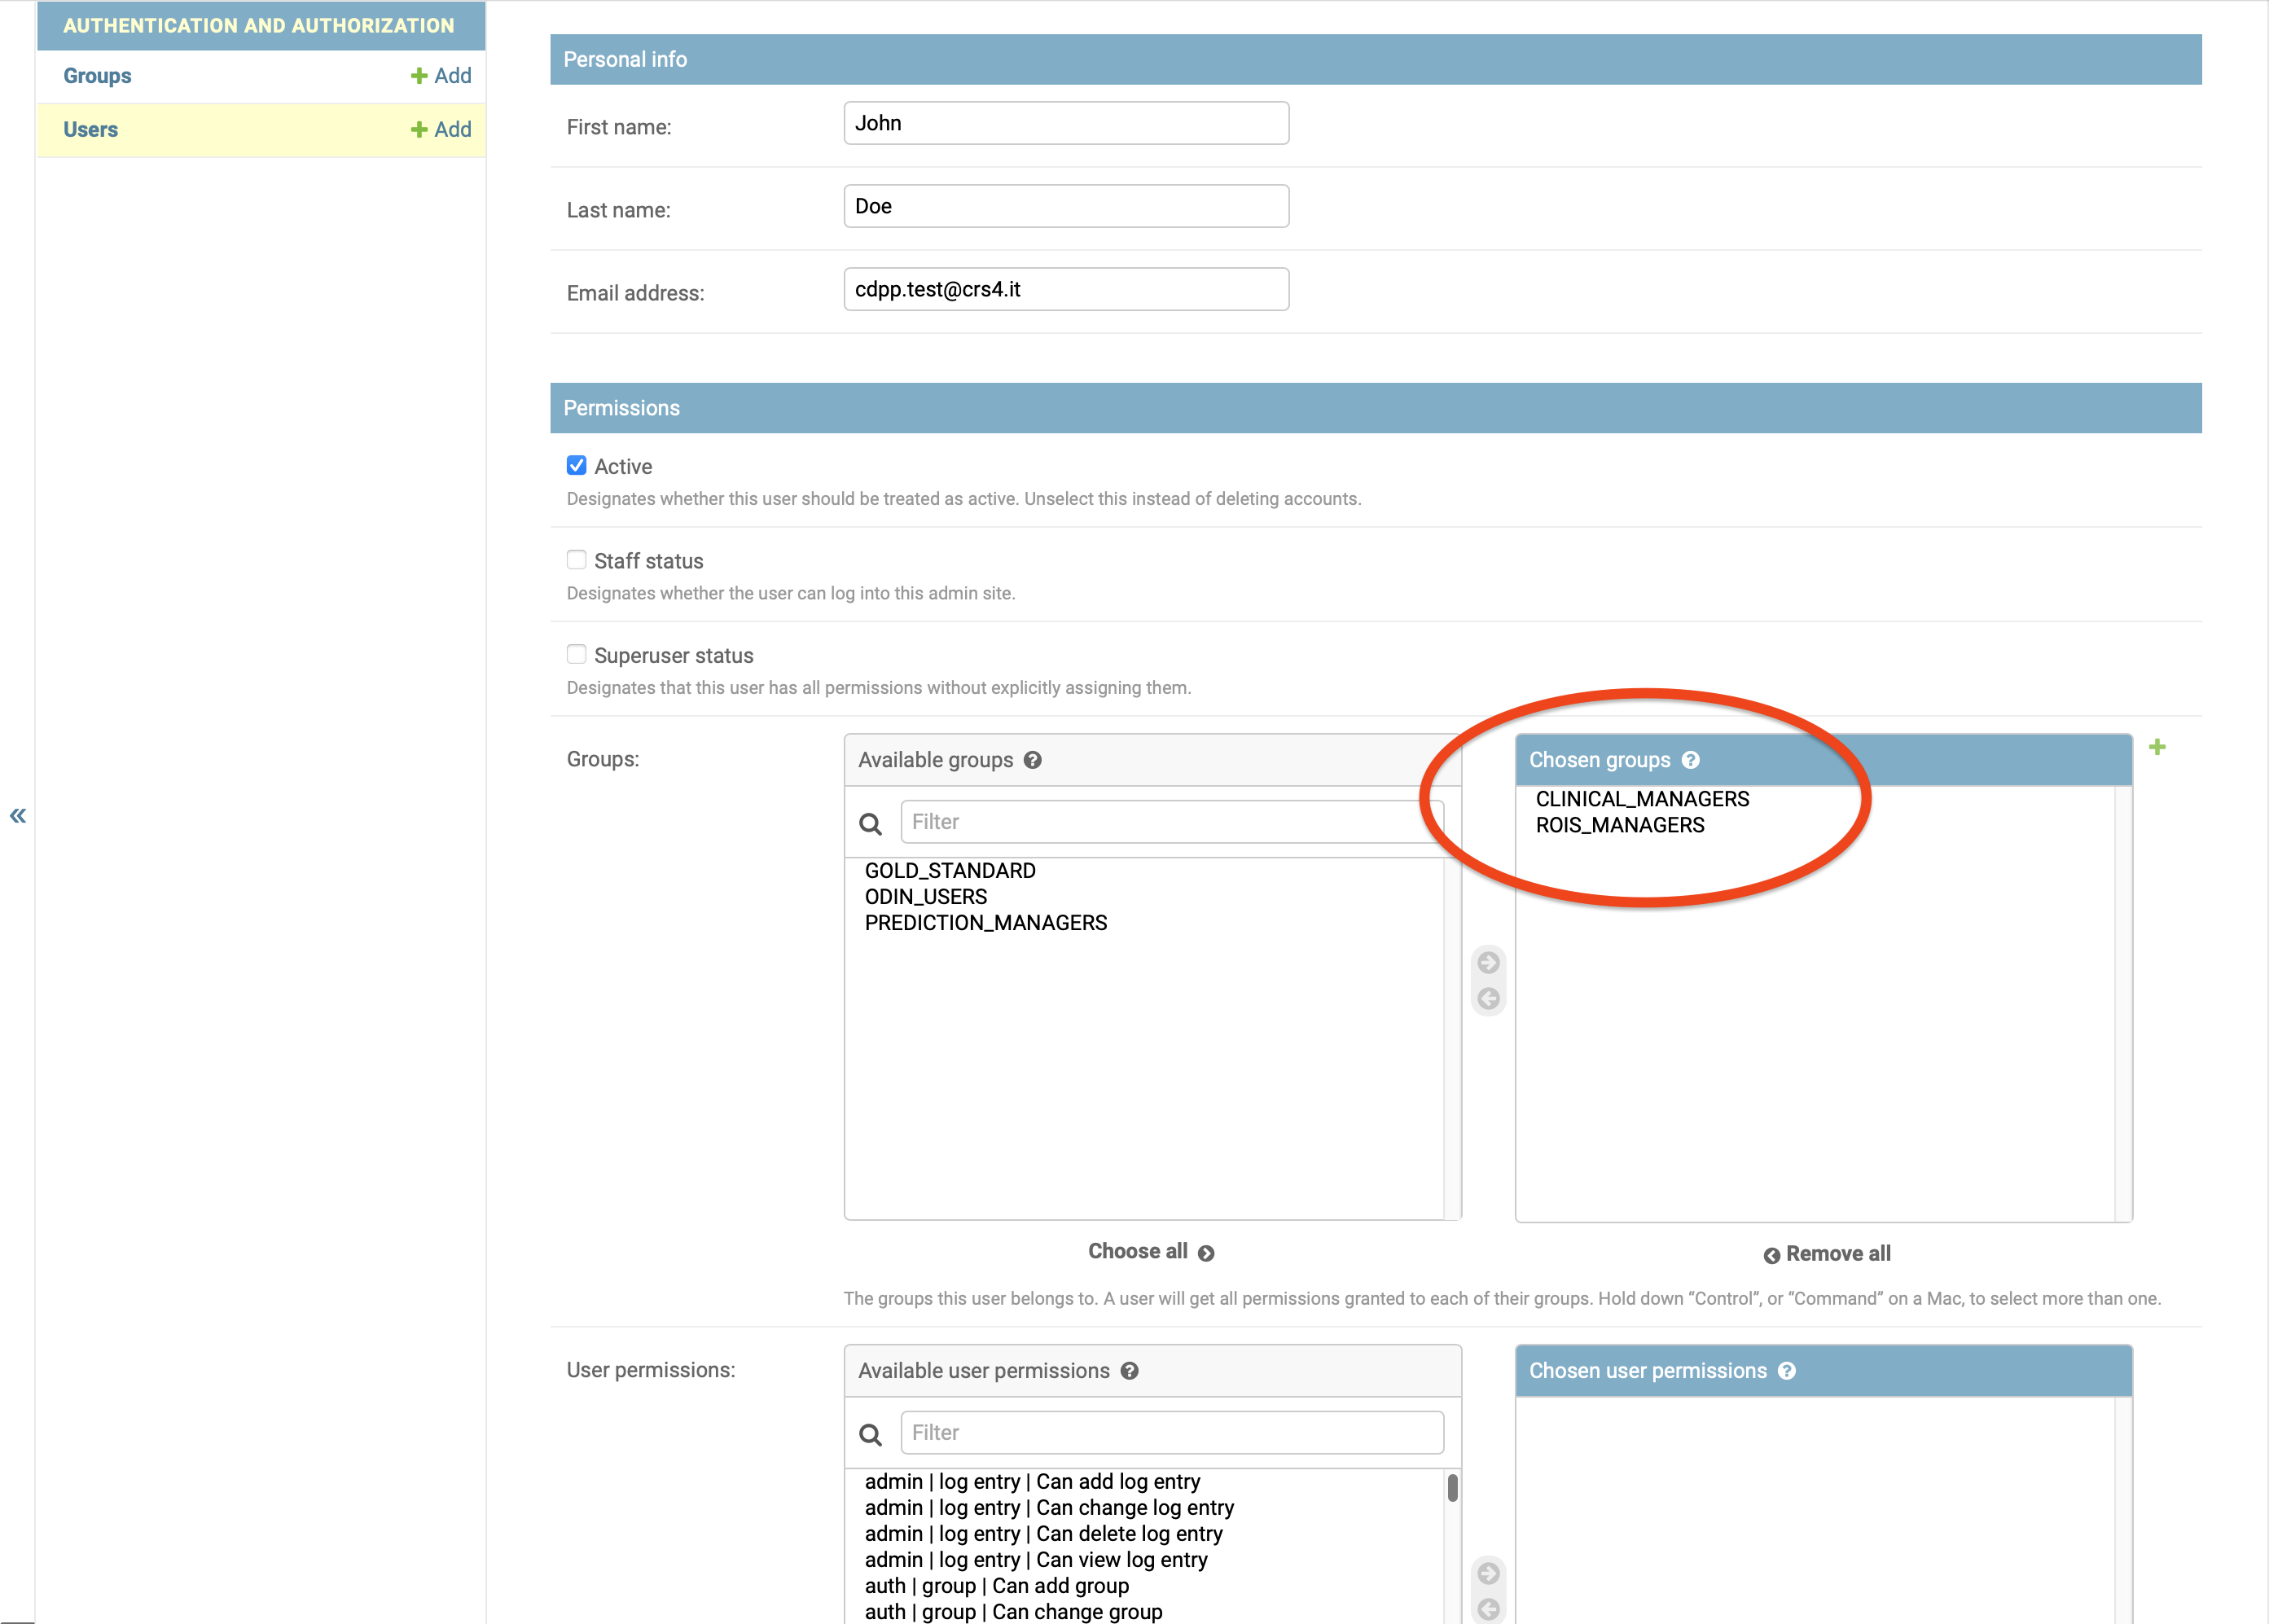
Task: Click left arrow to remove selected user permission
Action: coord(1488,1609)
